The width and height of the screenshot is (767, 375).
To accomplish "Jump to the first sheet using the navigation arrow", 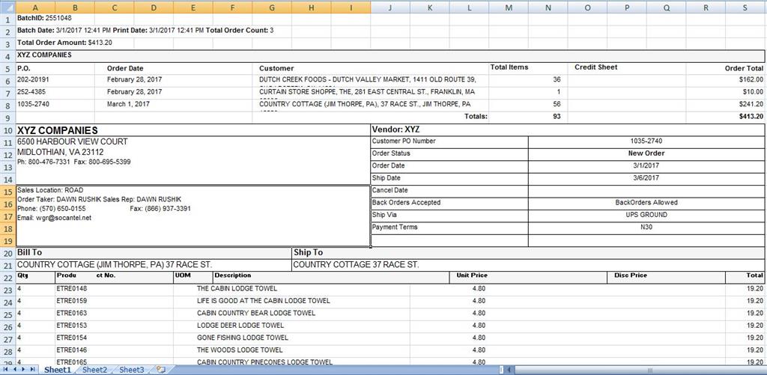I will pyautogui.click(x=5, y=370).
